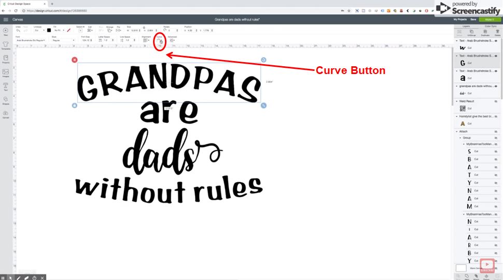Click the Blank Canvas white swatch
The width and height of the screenshot is (503, 280).
click(461, 268)
